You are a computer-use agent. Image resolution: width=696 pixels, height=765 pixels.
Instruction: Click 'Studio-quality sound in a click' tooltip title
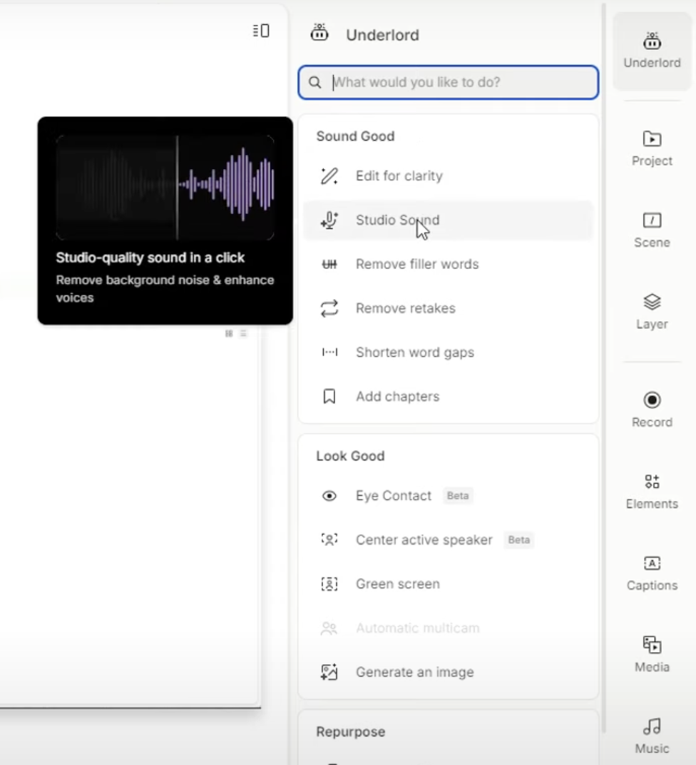point(150,257)
